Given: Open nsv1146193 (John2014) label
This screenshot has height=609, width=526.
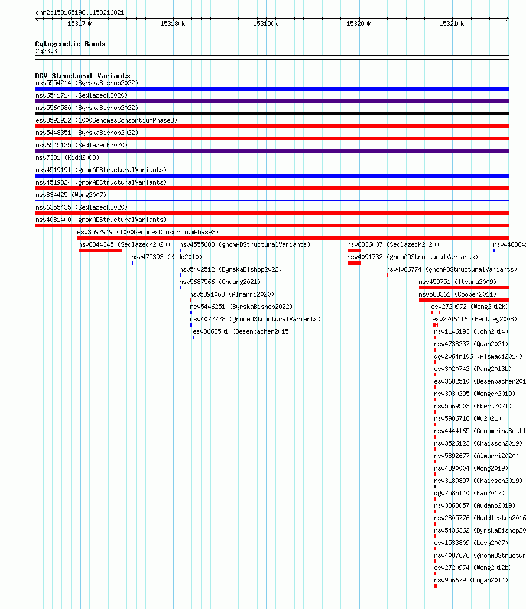Looking at the screenshot, I should [471, 331].
